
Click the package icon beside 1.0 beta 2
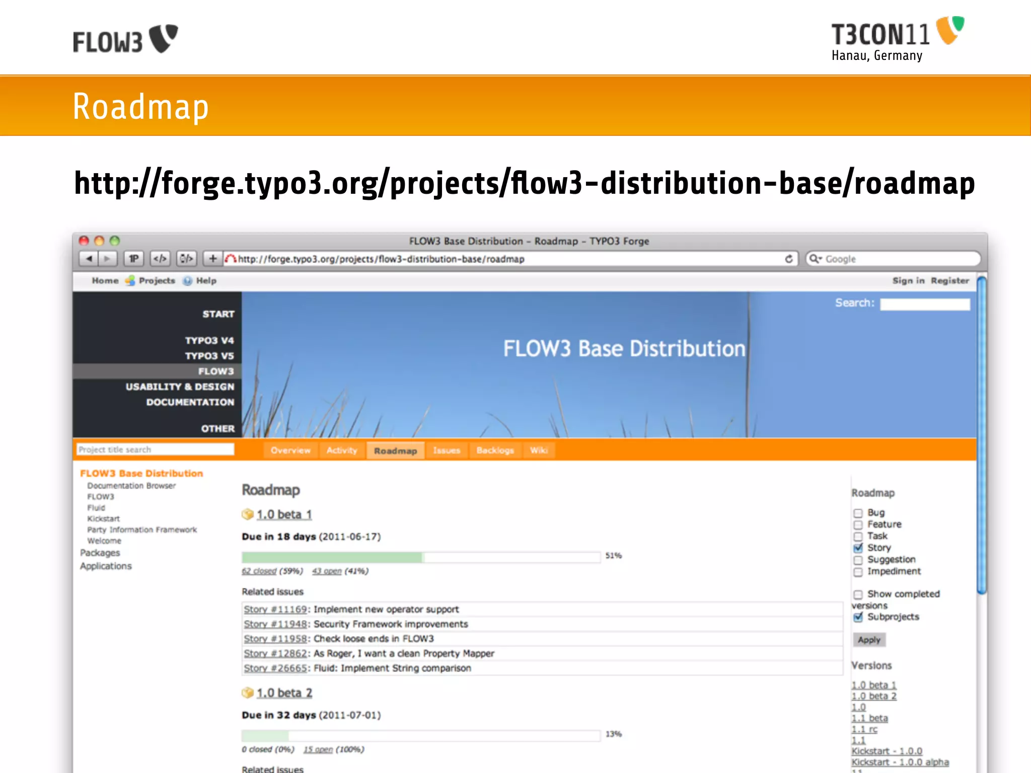click(x=247, y=693)
